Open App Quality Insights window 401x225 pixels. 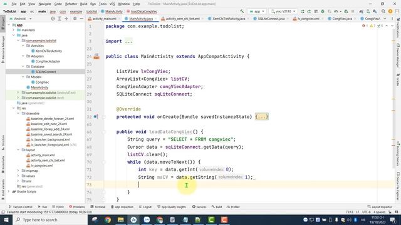172,207
